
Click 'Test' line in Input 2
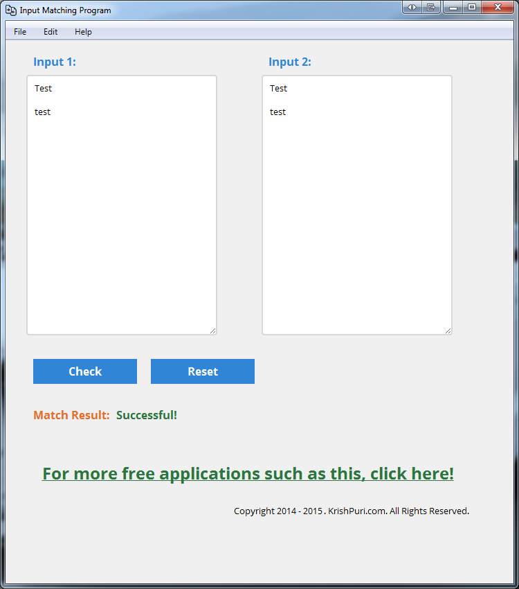278,88
